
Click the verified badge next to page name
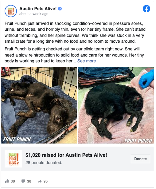tap(60, 9)
